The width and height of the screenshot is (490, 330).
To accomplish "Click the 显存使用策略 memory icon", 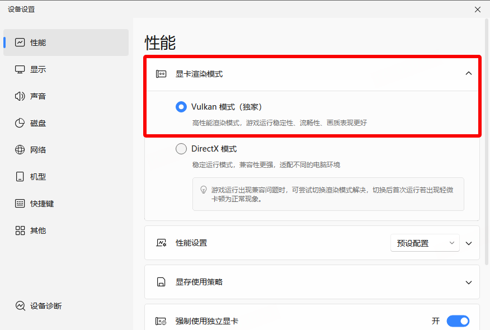I will (x=161, y=282).
